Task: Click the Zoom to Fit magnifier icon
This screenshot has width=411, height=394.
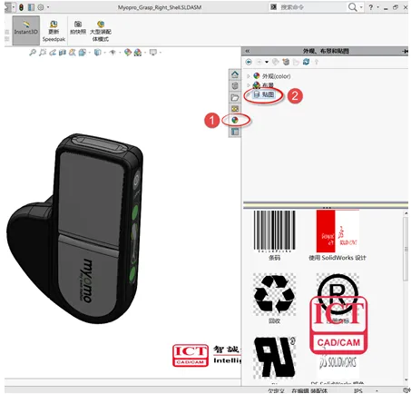Action: [33, 53]
